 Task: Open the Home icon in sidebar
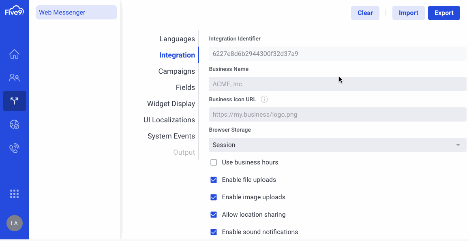(x=14, y=54)
